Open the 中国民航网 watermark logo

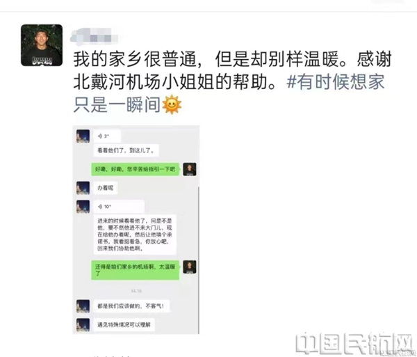tap(355, 343)
